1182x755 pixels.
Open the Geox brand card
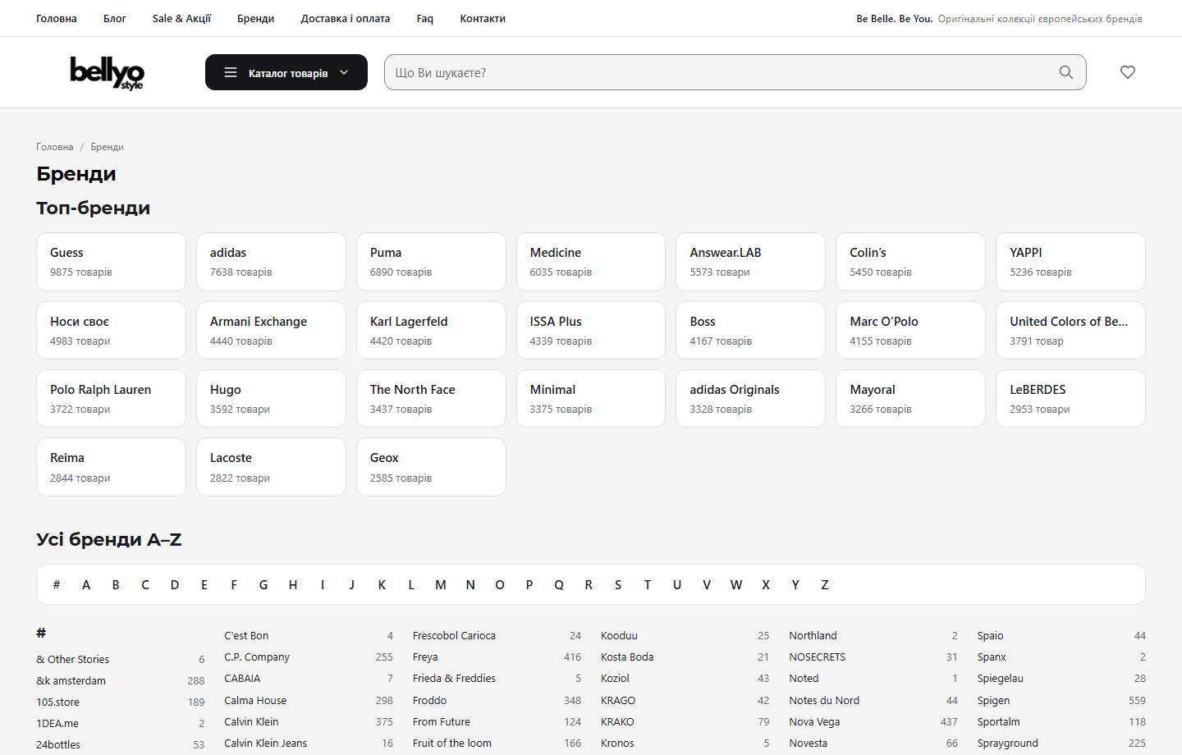(x=431, y=467)
